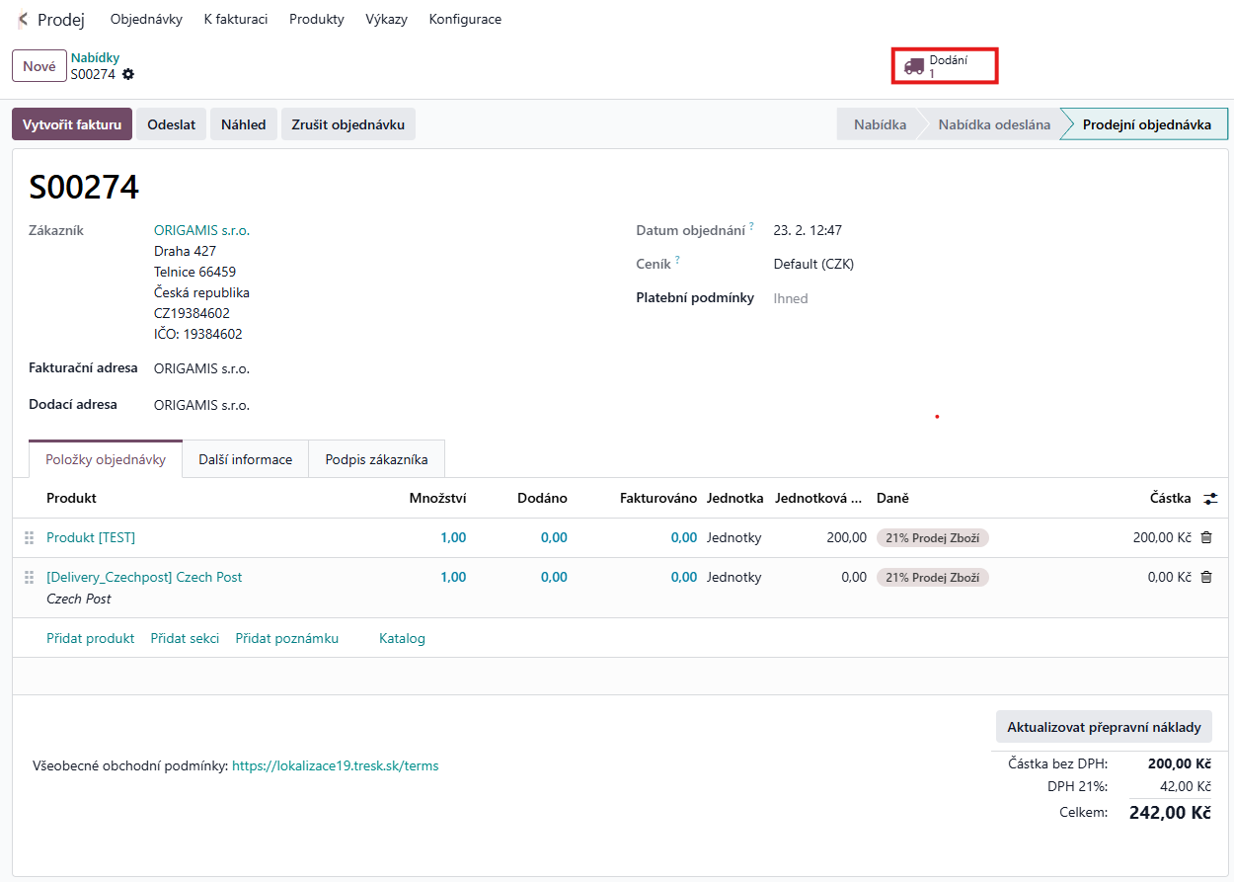Open the Výkazy dropdown menu
The image size is (1234, 882).
[386, 20]
